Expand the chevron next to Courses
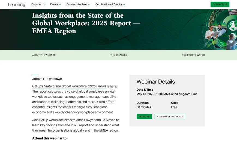Screen dimensions: 237x143 44,5
